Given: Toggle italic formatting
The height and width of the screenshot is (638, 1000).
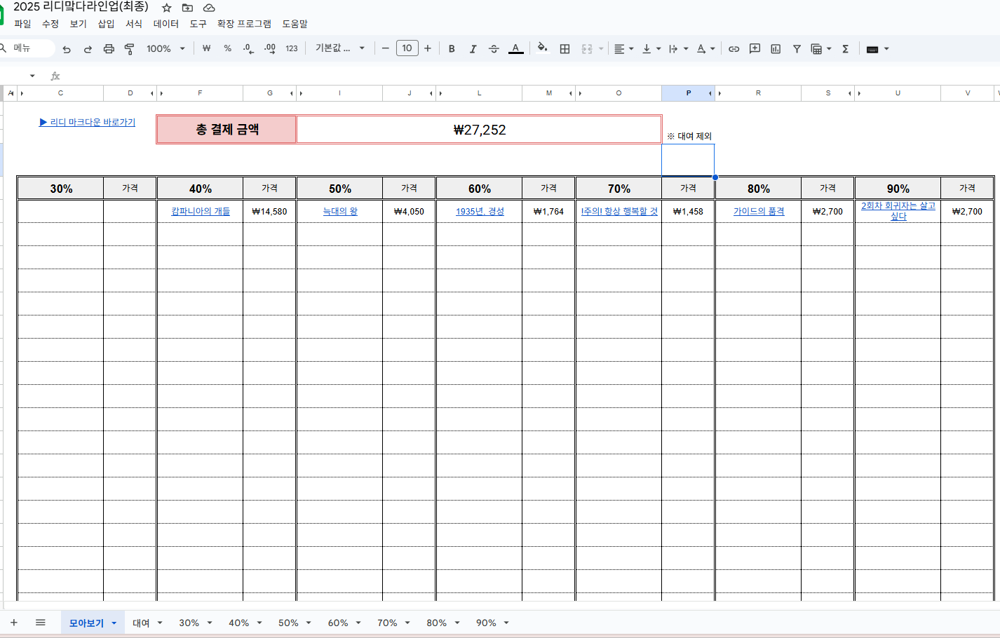Looking at the screenshot, I should [x=473, y=49].
